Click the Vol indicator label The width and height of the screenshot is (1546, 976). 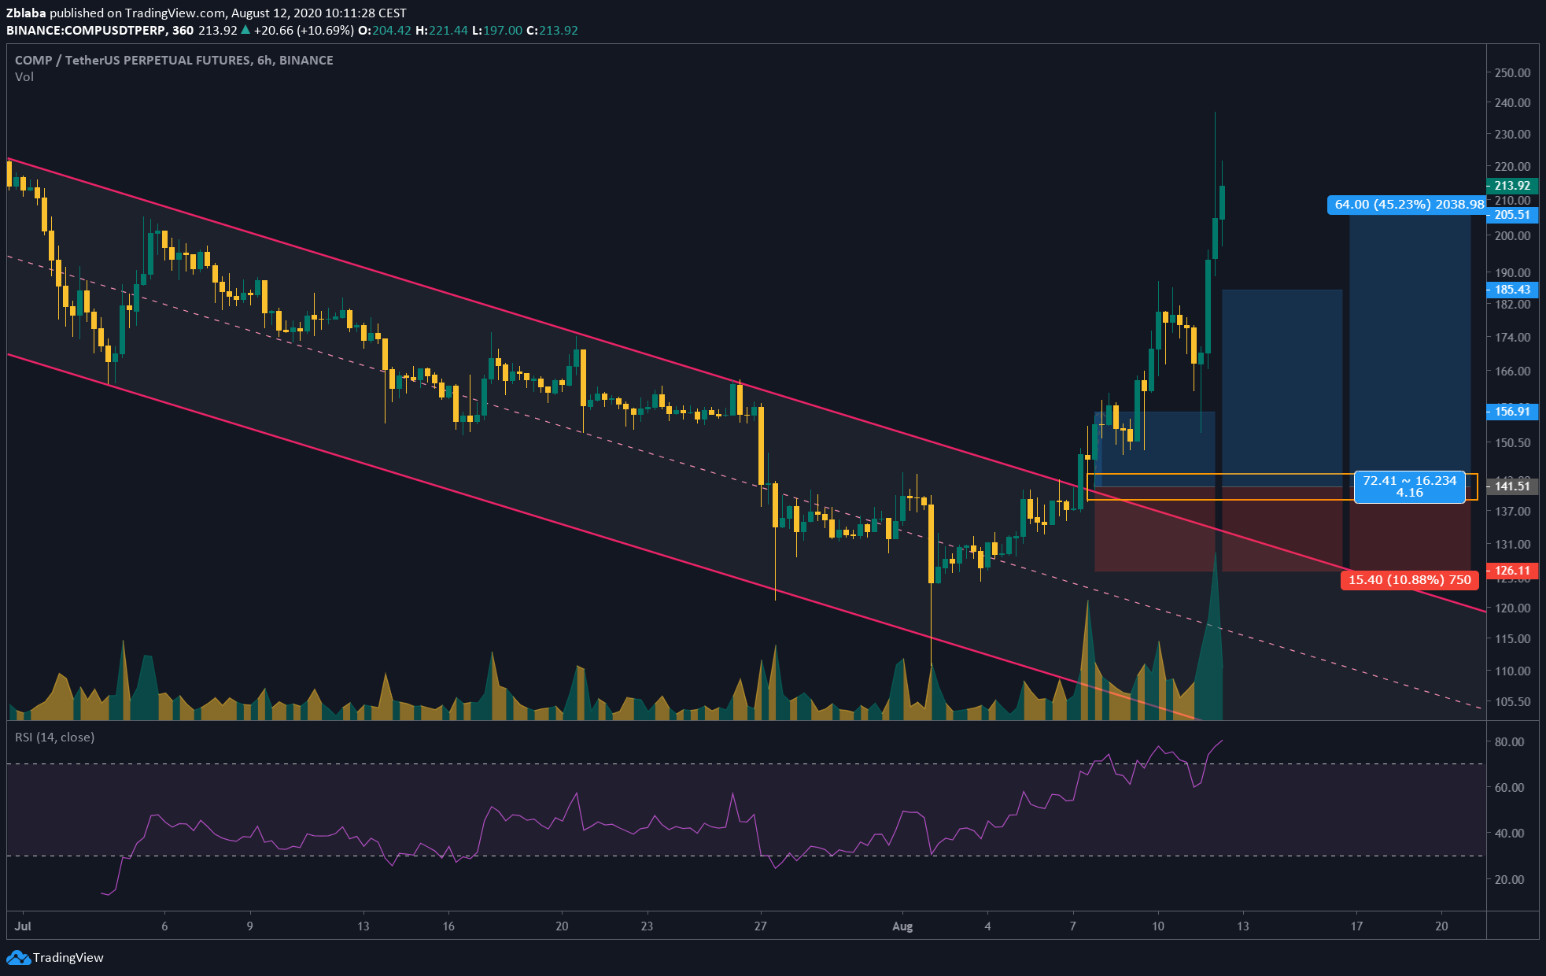tap(24, 76)
